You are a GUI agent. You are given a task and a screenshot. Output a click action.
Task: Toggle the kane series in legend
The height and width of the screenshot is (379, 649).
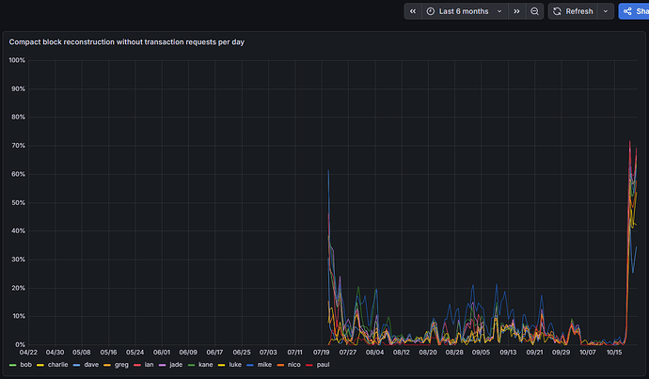205,365
